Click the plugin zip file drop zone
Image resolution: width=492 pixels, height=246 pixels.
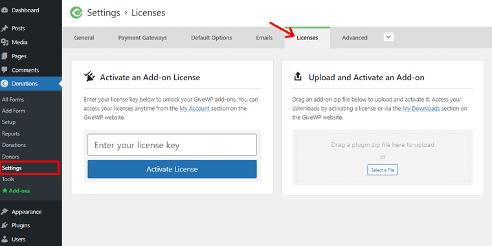point(383,157)
